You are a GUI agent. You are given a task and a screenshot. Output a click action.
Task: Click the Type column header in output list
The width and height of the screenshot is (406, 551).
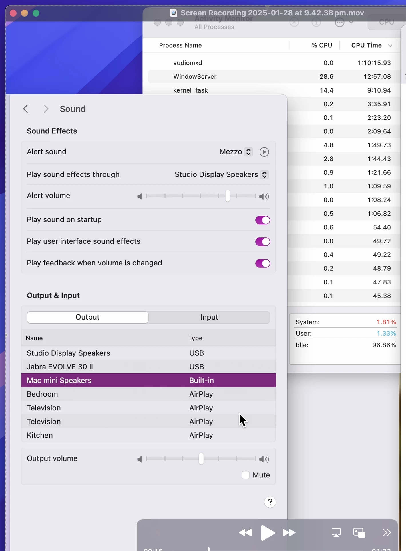pos(195,338)
